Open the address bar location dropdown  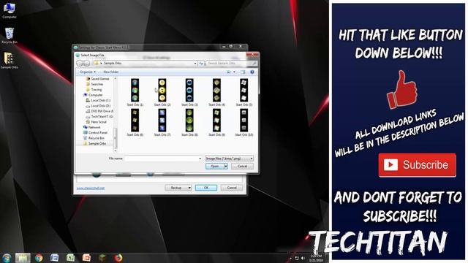[195, 64]
